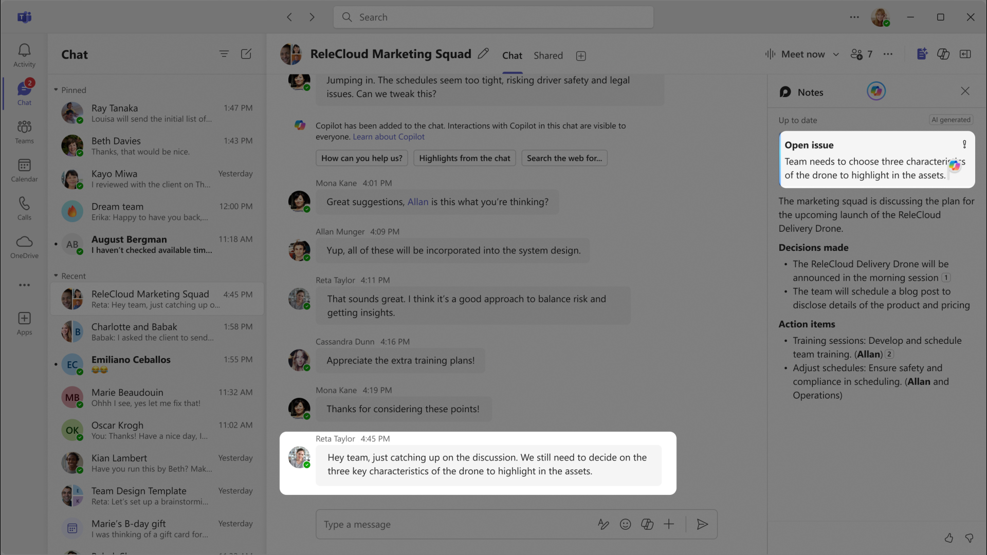Open the plus attachments menu in compose box
The width and height of the screenshot is (987, 555).
pos(669,524)
